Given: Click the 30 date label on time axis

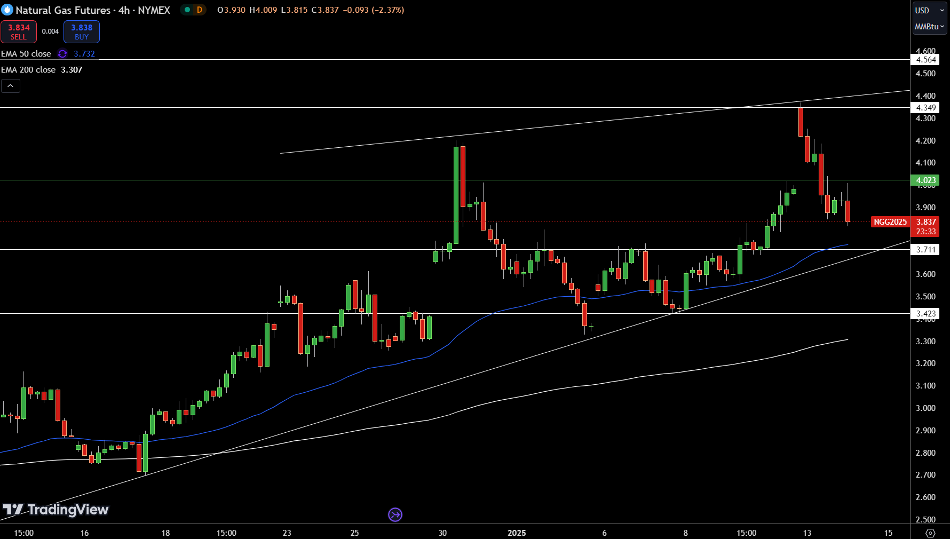Looking at the screenshot, I should [x=442, y=533].
